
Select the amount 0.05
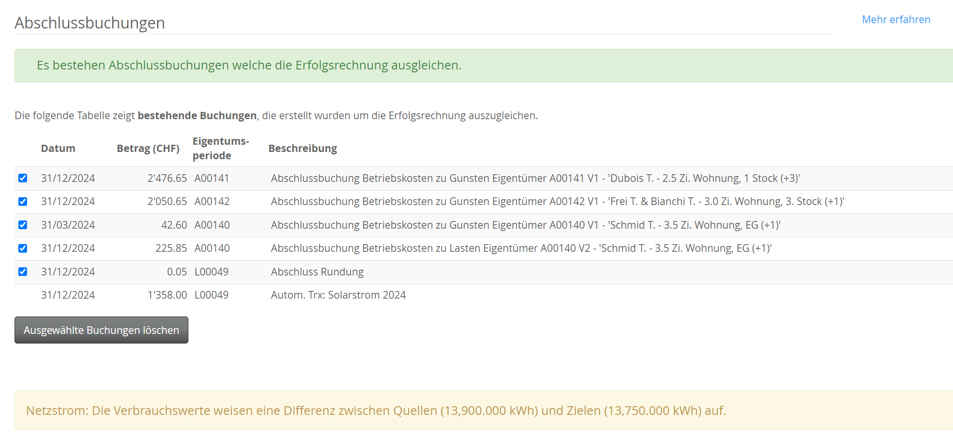tap(177, 272)
